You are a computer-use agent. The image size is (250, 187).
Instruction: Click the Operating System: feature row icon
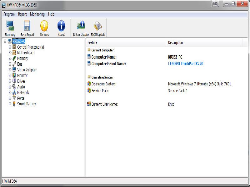(x=89, y=84)
